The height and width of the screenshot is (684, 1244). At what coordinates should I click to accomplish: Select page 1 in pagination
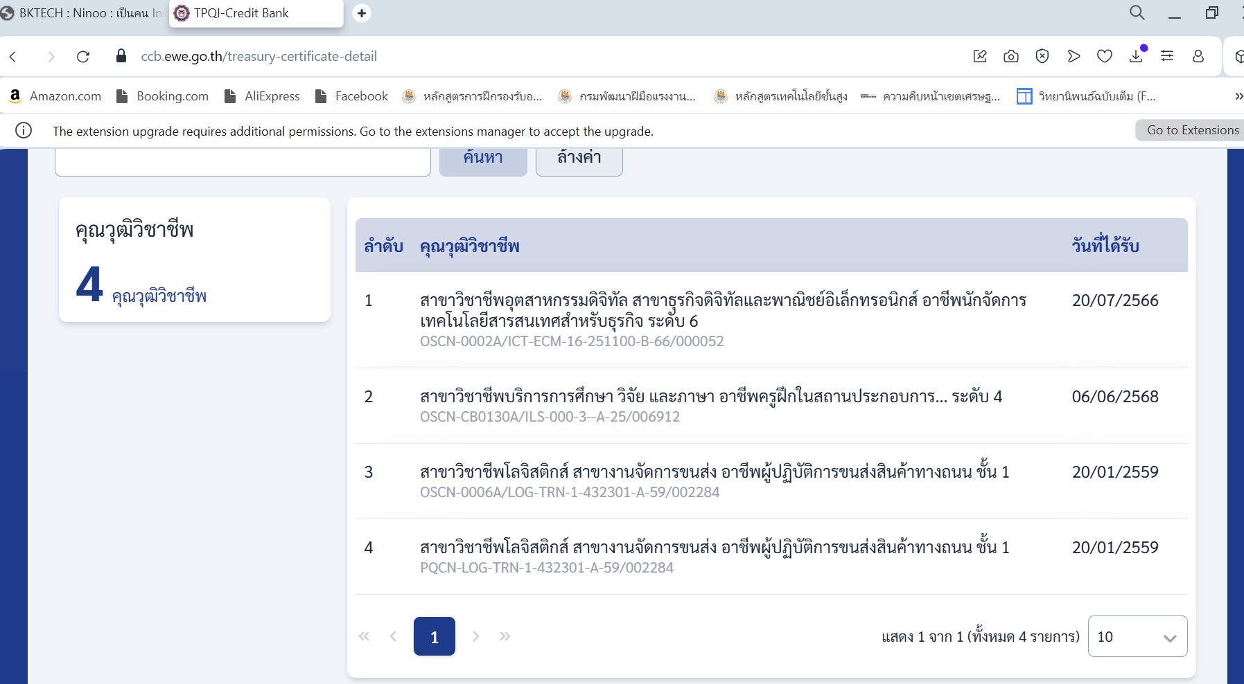(x=435, y=636)
